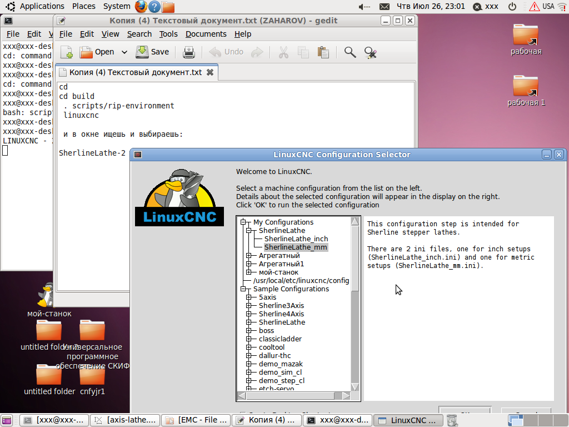
Task: Expand the мой-станок tree node
Action: pyautogui.click(x=249, y=272)
